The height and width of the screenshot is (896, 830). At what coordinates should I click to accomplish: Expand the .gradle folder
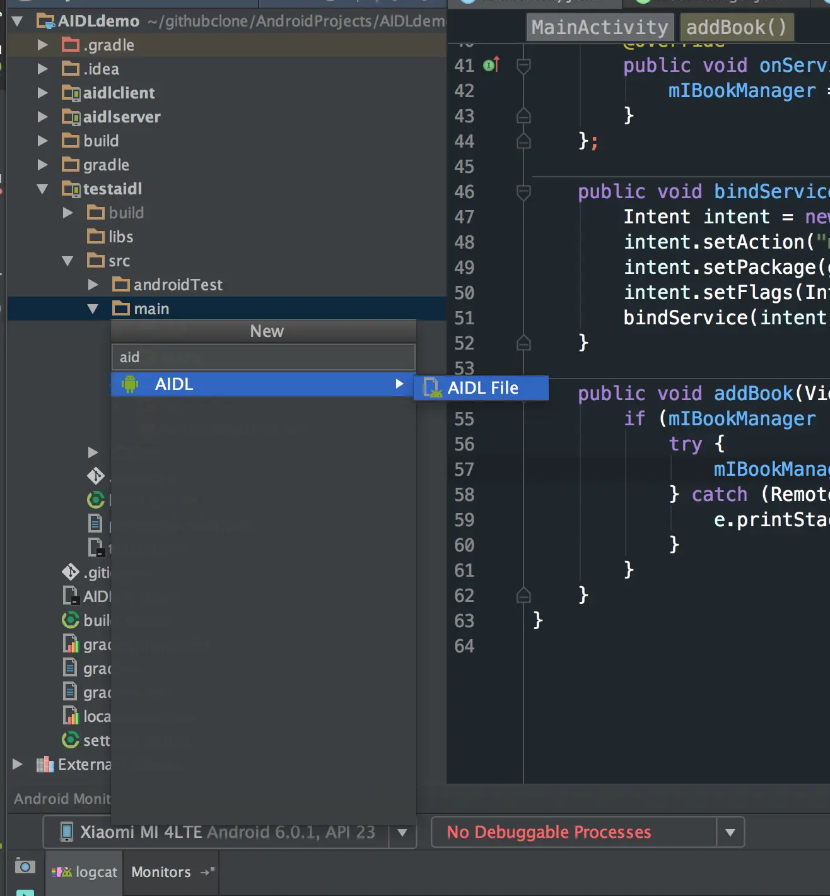42,45
